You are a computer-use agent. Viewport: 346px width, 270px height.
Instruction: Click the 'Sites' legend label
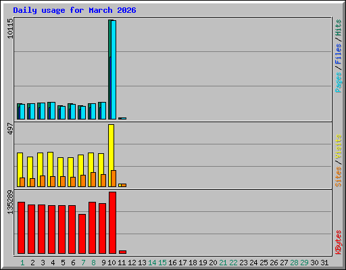click(339, 177)
